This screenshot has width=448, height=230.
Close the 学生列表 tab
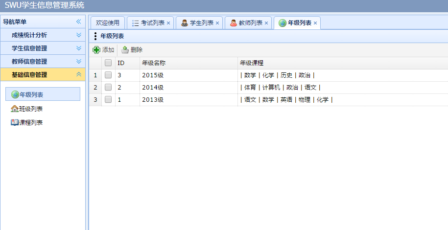217,23
